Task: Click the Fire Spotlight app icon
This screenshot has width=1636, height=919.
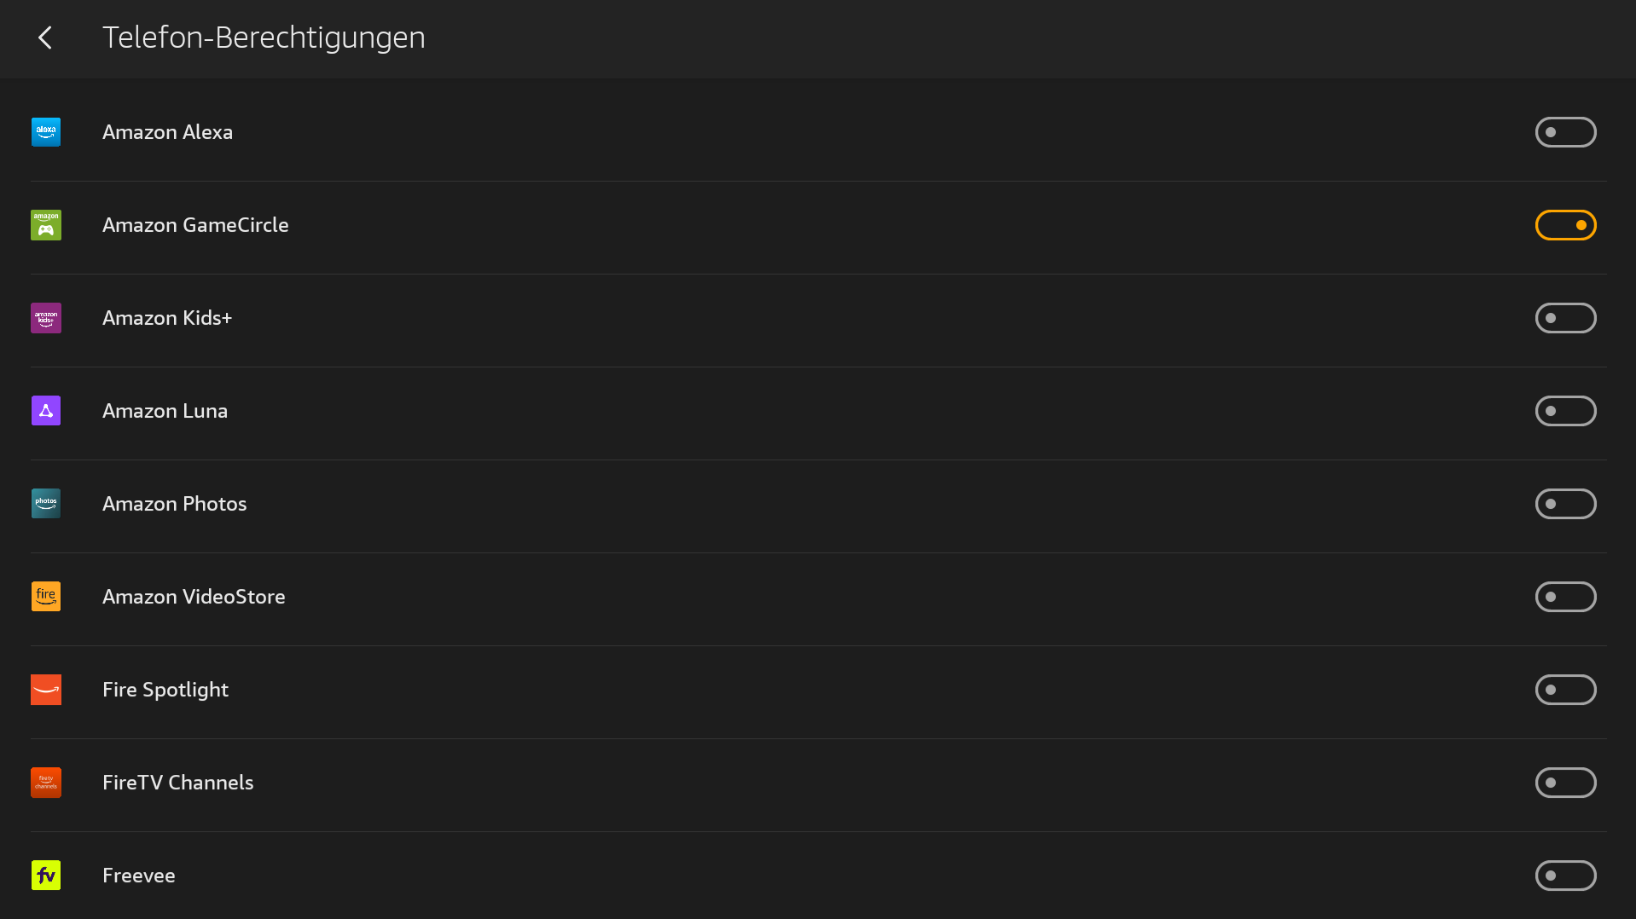Action: (46, 690)
